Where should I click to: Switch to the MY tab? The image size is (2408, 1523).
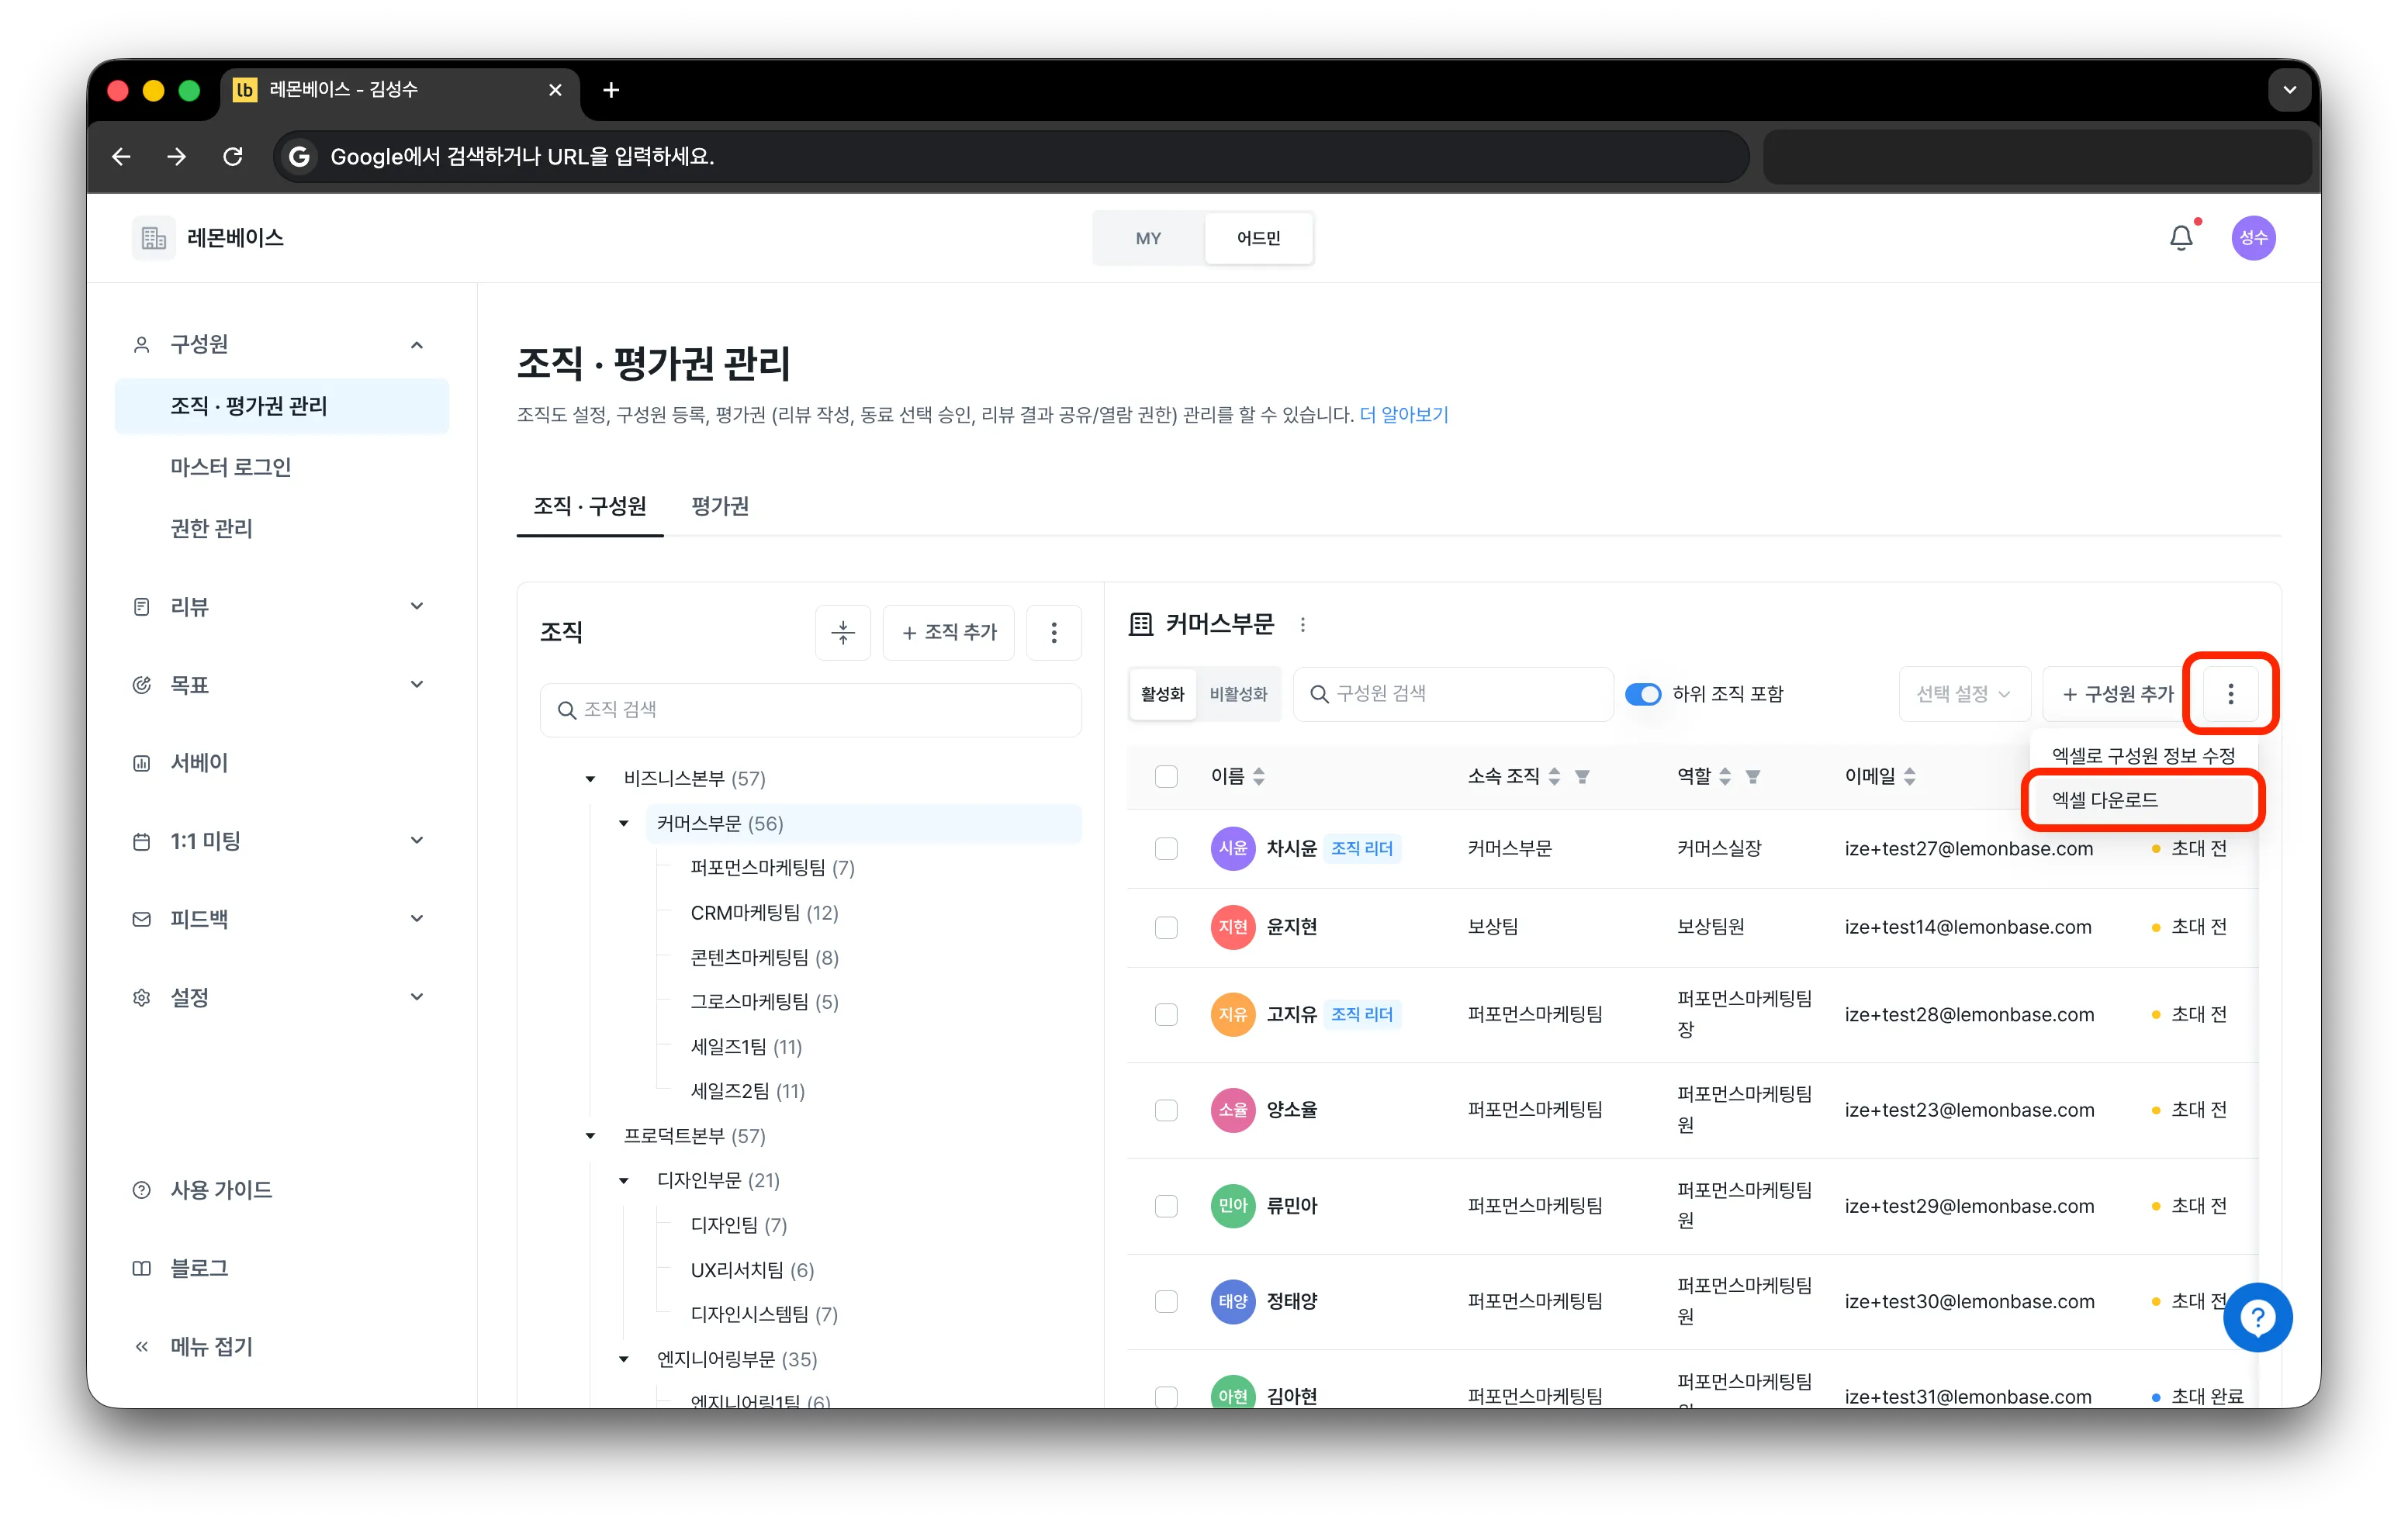[x=1148, y=238]
